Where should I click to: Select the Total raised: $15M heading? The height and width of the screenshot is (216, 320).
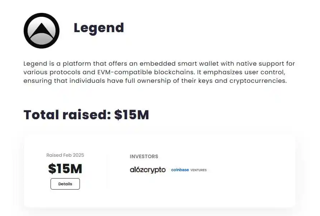click(86, 115)
